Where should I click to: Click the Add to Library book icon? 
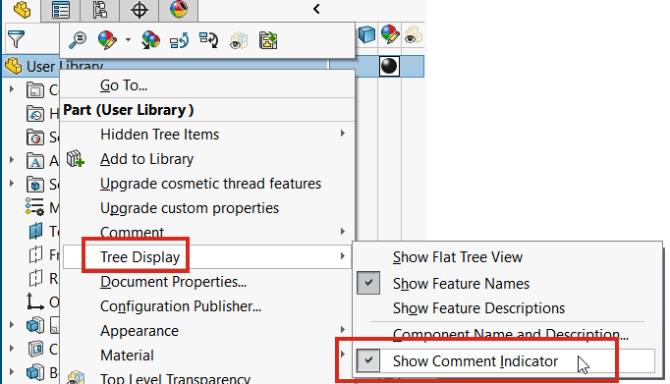tap(76, 159)
